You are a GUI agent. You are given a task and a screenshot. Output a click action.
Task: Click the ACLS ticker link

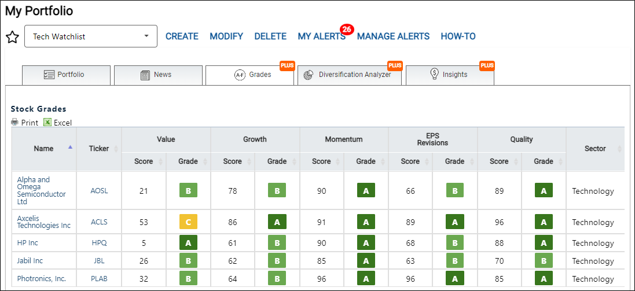coord(99,222)
